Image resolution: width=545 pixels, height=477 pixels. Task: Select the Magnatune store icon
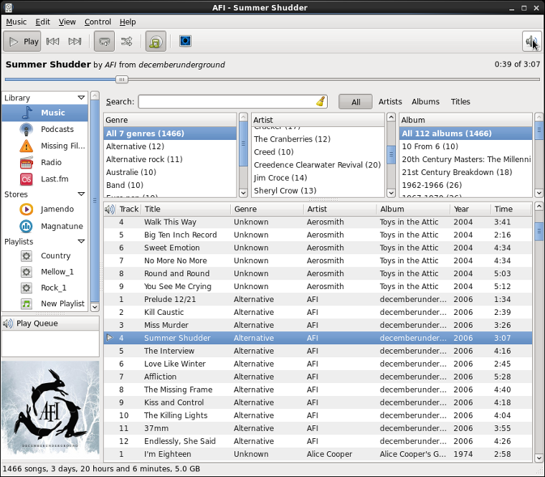pyautogui.click(x=27, y=226)
